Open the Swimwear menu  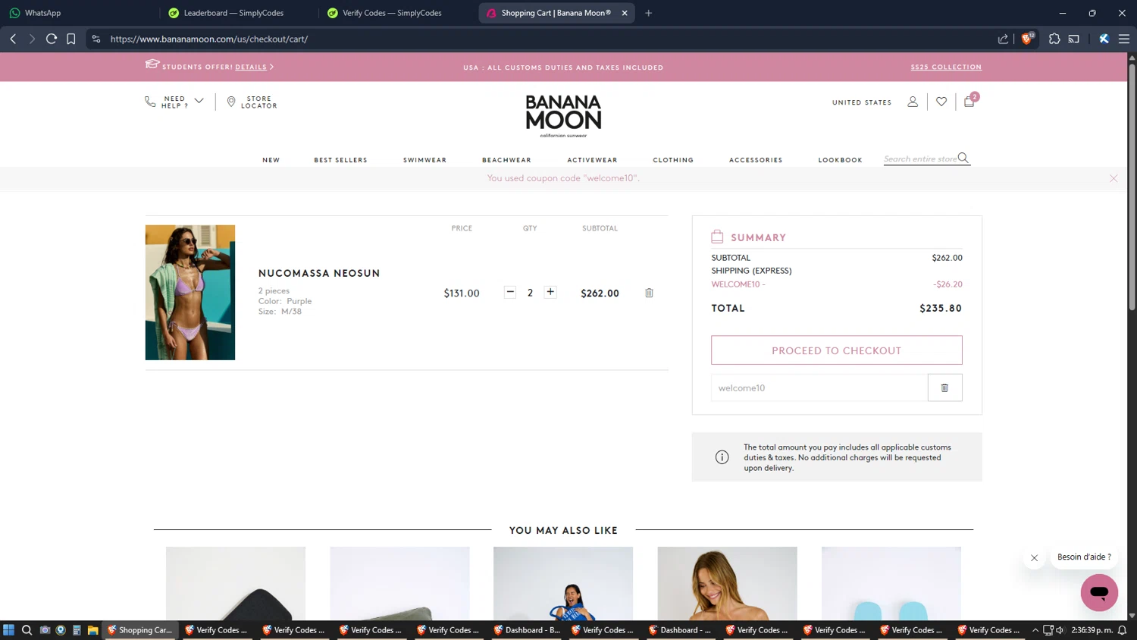425,160
